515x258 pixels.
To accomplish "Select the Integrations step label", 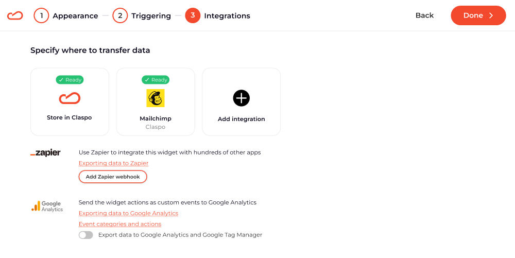I will tap(227, 16).
